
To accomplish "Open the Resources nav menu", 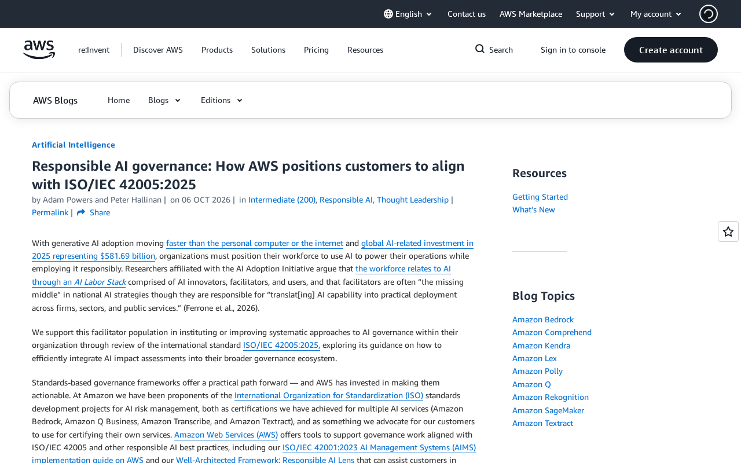I will coord(365,50).
